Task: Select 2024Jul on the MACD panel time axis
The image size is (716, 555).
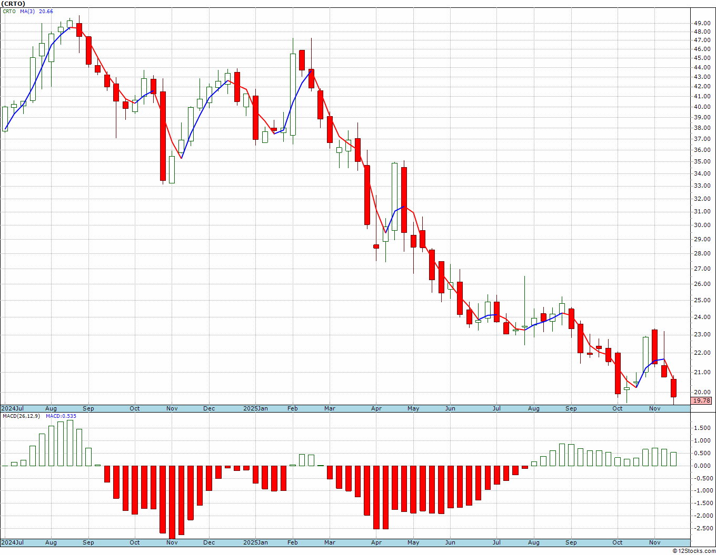Action: coord(13,542)
